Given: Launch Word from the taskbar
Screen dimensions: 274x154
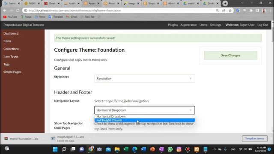Looking at the screenshot, I should [143, 149].
